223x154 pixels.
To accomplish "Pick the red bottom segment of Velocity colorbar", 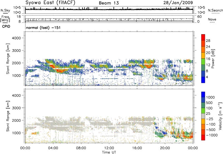I will pos(203,138).
